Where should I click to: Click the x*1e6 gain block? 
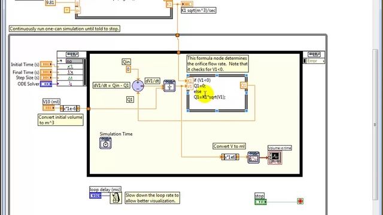pyautogui.click(x=230, y=157)
